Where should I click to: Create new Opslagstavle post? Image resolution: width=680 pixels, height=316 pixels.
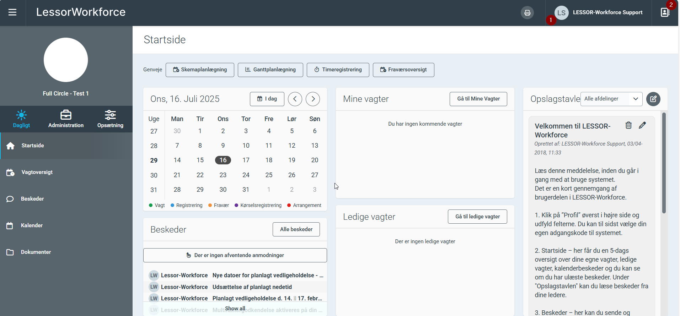653,99
